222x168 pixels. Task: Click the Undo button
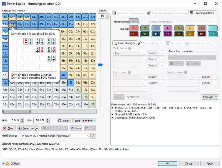tap(76, 128)
